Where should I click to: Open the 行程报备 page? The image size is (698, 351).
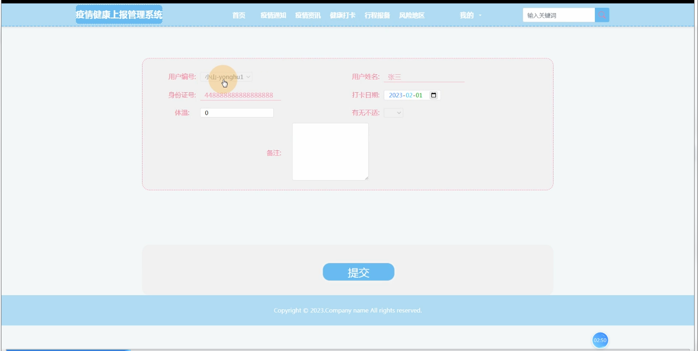click(x=377, y=15)
